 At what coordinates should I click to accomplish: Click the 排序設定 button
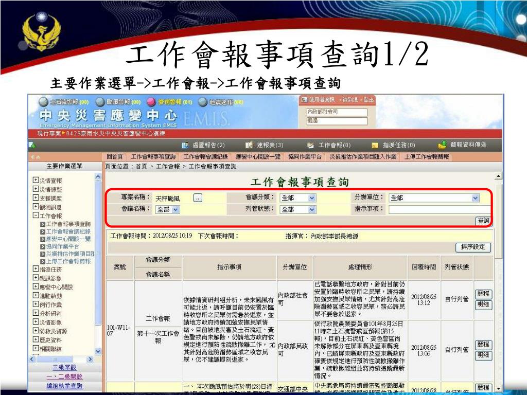coord(473,247)
